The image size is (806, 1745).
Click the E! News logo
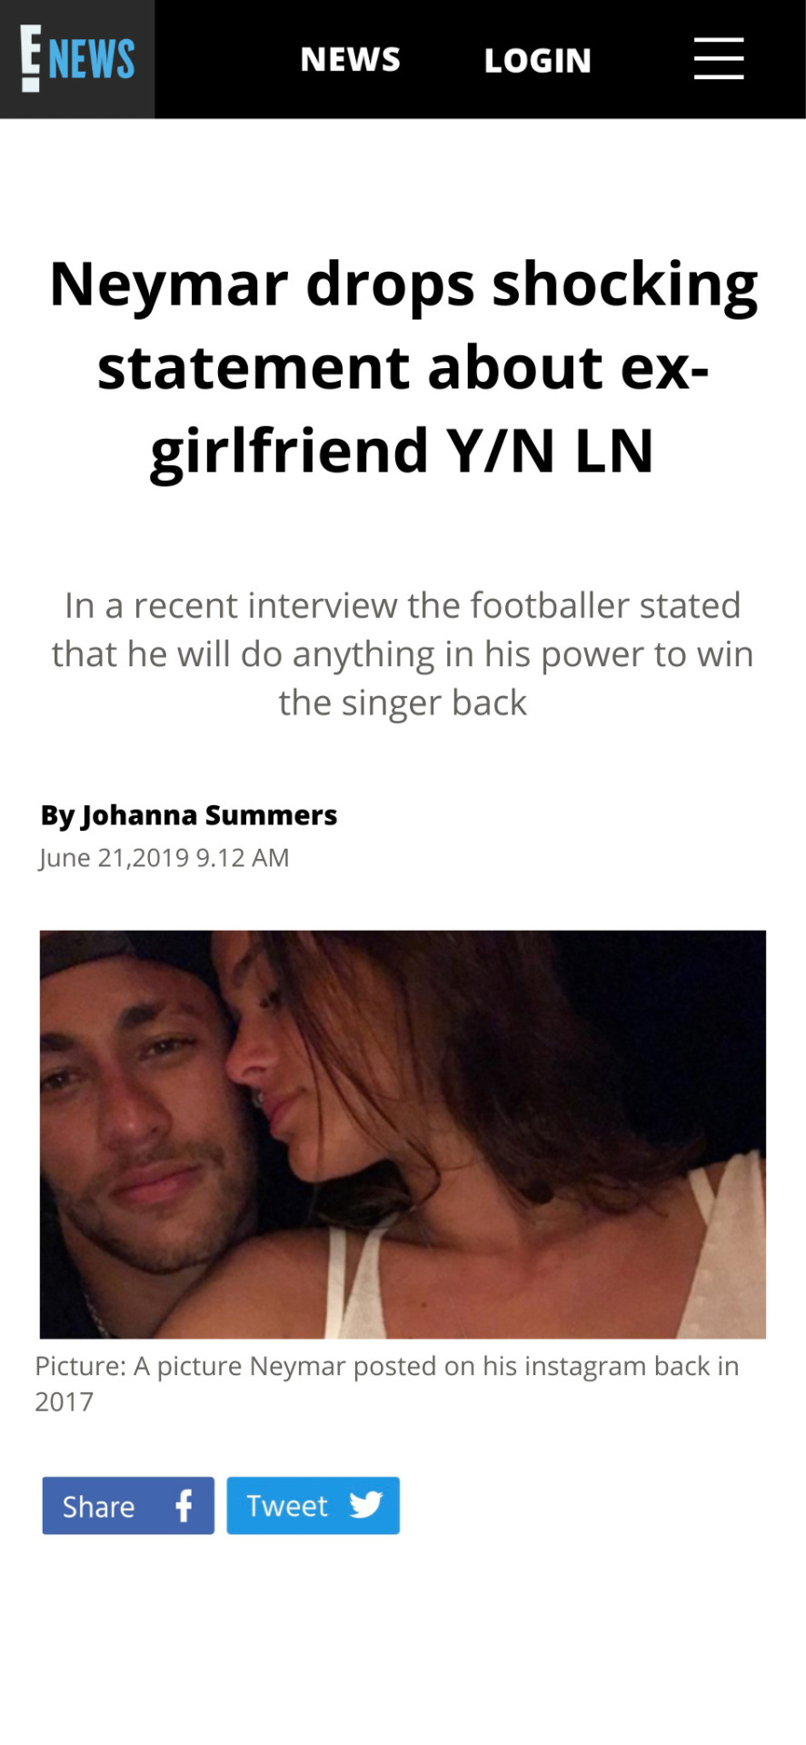tap(77, 59)
